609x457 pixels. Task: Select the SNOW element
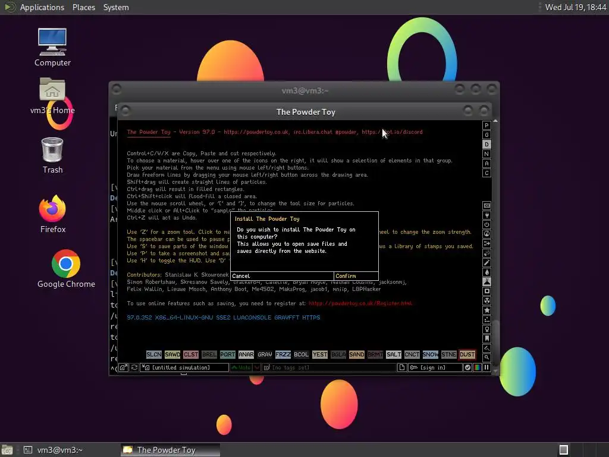click(x=431, y=355)
